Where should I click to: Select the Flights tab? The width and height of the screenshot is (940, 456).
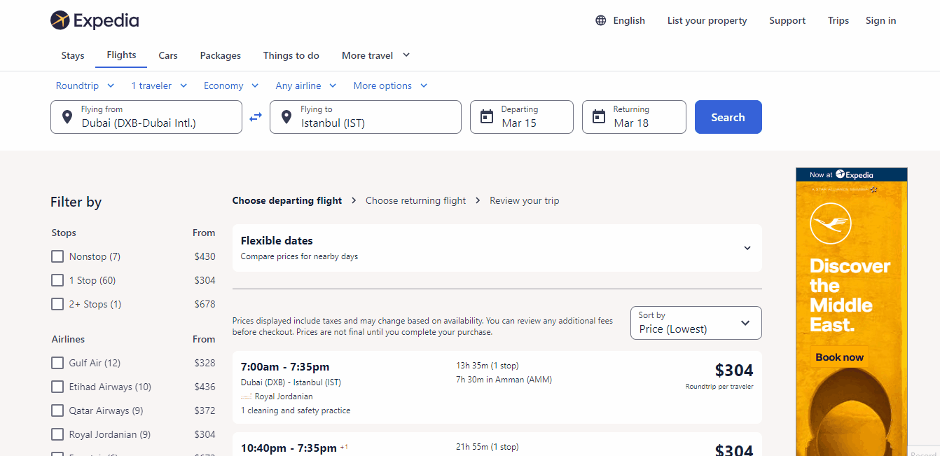[121, 55]
